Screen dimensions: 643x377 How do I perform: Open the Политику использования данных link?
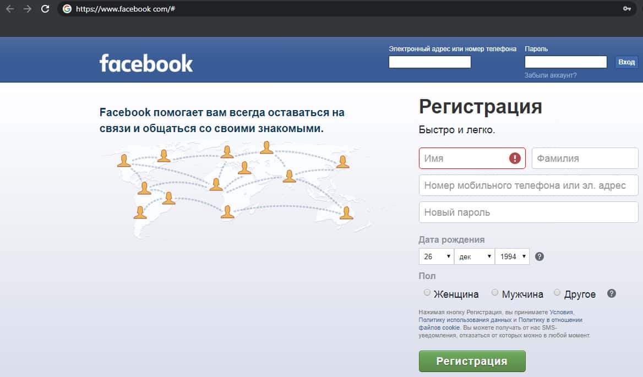465,320
